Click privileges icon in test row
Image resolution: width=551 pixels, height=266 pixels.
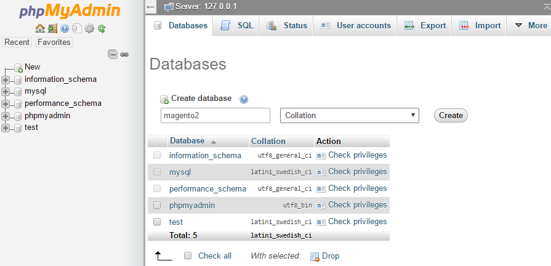[321, 222]
